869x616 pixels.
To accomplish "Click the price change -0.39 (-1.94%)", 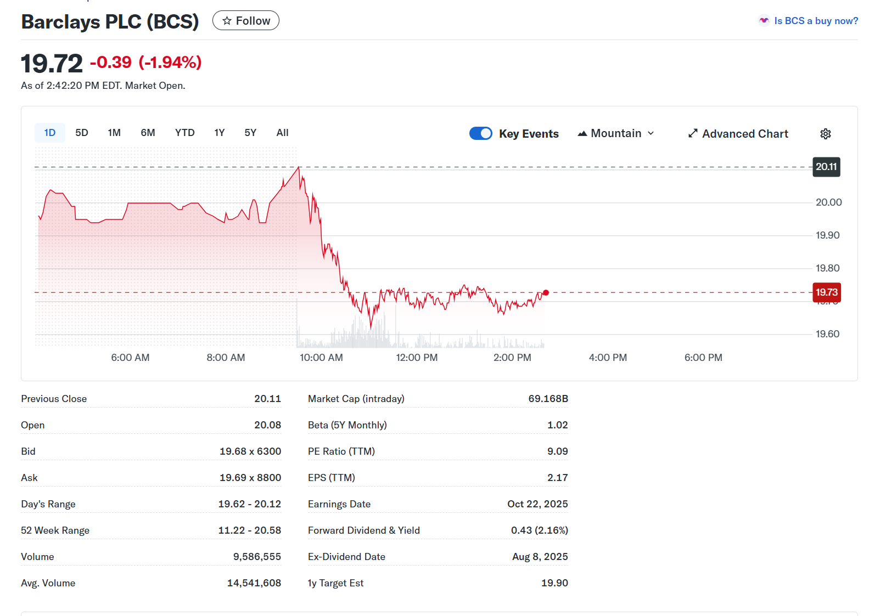I will (x=145, y=63).
